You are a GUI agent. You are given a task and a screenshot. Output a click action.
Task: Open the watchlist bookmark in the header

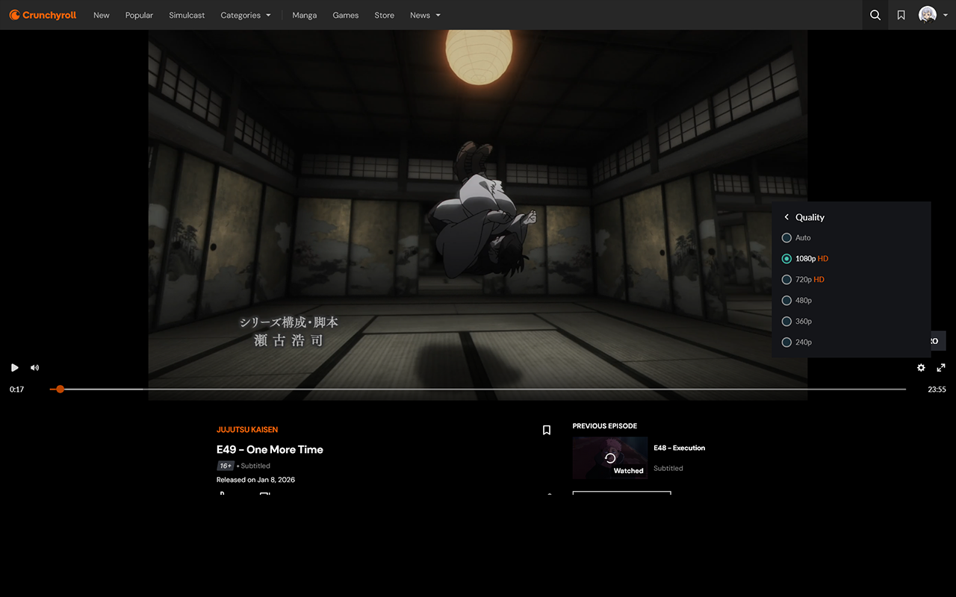coord(901,15)
